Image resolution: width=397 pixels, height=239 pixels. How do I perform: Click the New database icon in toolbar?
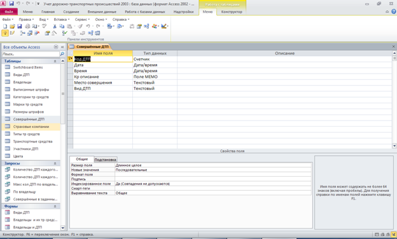[5, 26]
